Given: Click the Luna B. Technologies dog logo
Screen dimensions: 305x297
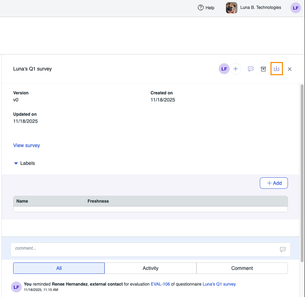Looking at the screenshot, I should point(232,8).
